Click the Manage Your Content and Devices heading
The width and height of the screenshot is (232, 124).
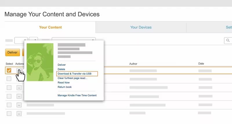[x=52, y=14]
